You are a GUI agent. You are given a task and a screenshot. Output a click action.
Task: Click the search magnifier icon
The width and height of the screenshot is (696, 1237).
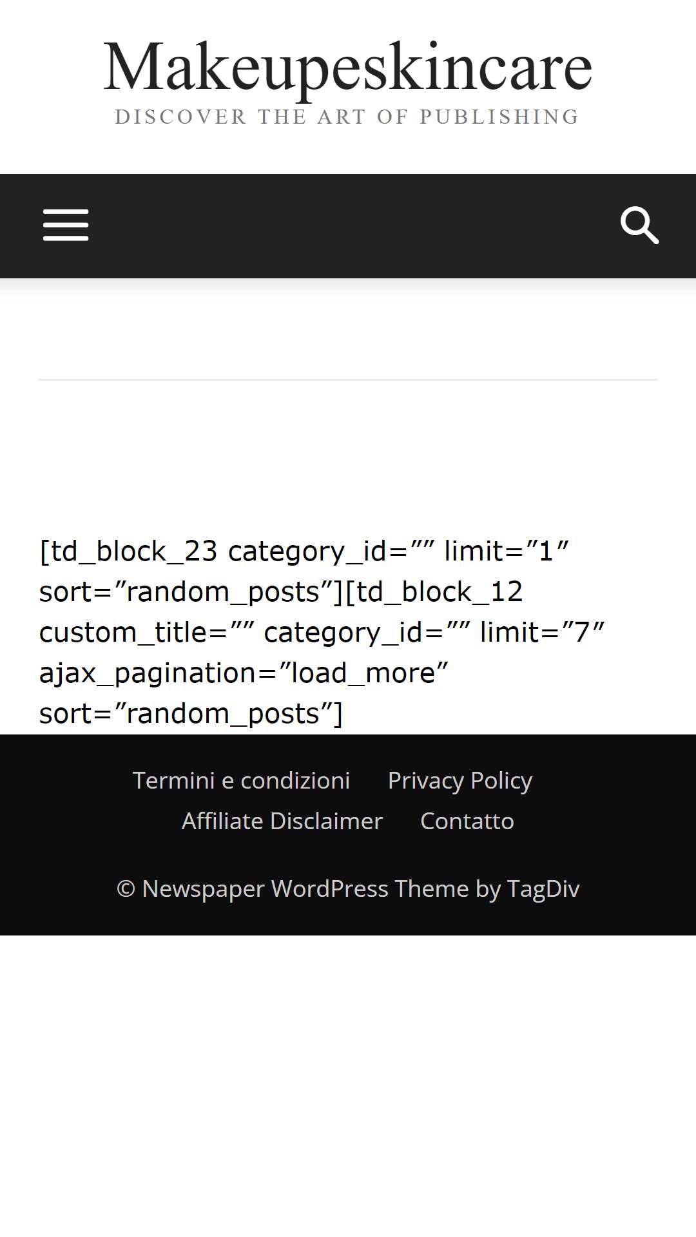point(639,225)
